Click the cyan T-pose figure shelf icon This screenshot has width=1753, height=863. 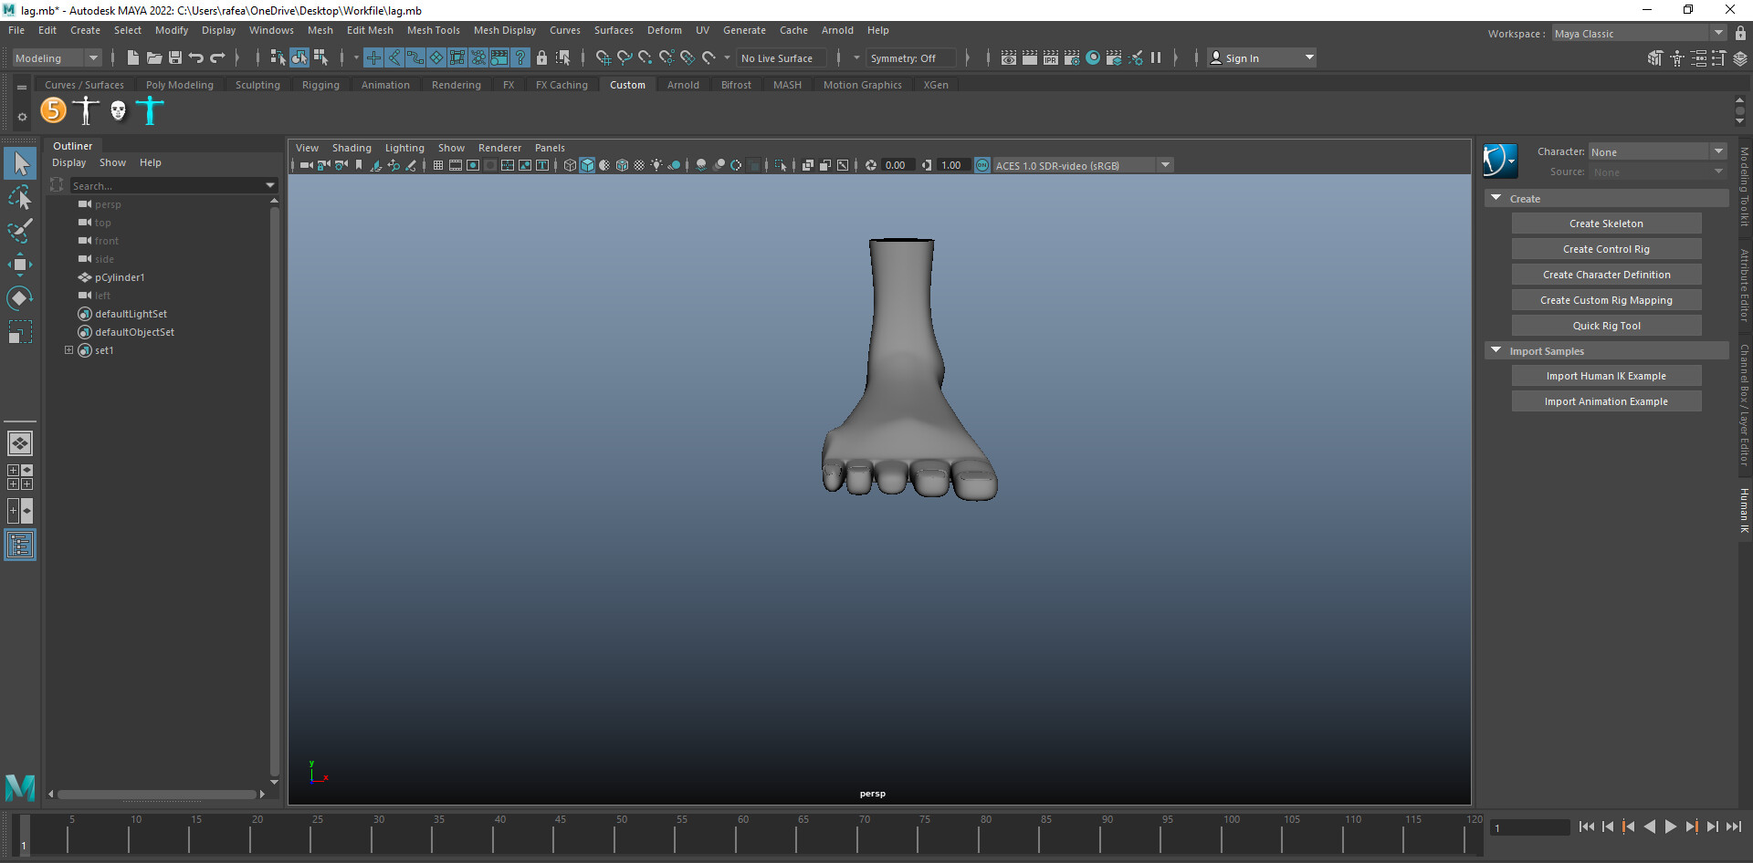click(x=150, y=110)
